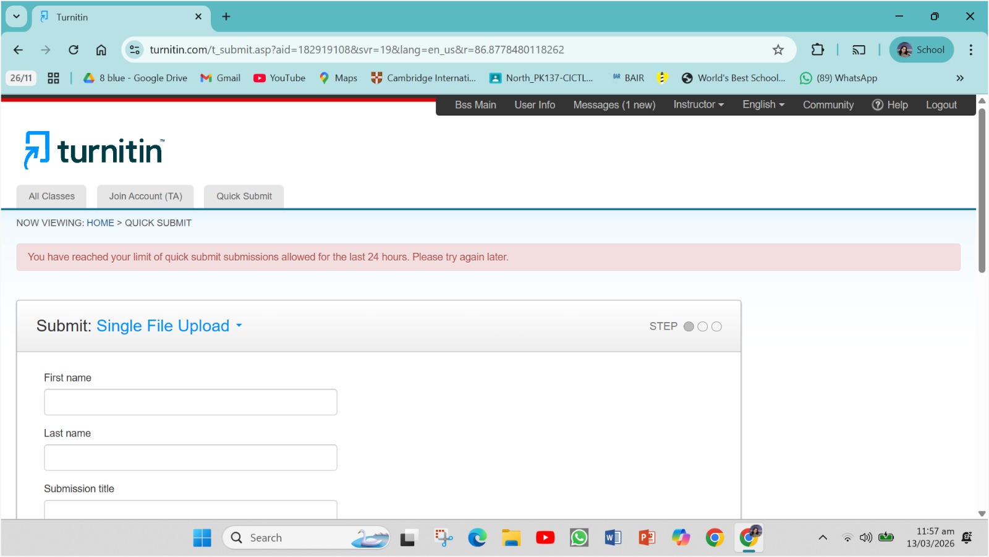
Task: Click the Turnitin logo
Action: [x=93, y=150]
